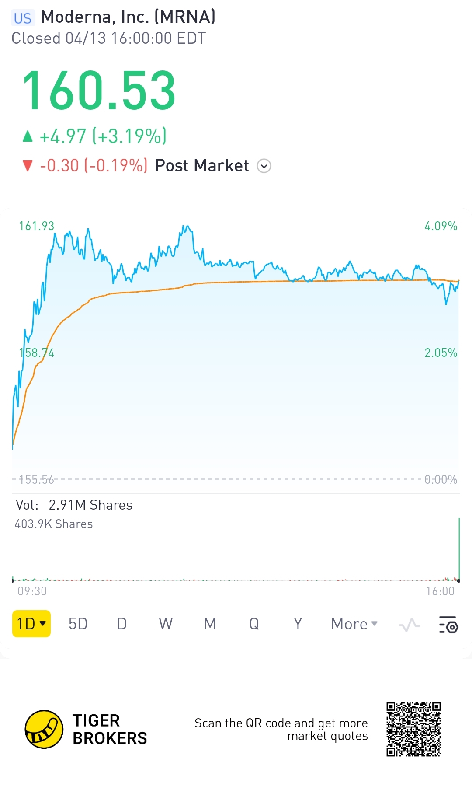Tap the QR code image
Viewport: 472px width, 800px height.
point(413,729)
